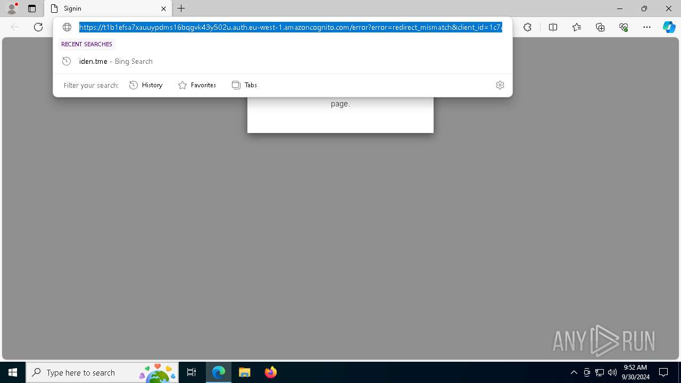The image size is (681, 383).
Task: Refresh the current page
Action: (x=38, y=27)
